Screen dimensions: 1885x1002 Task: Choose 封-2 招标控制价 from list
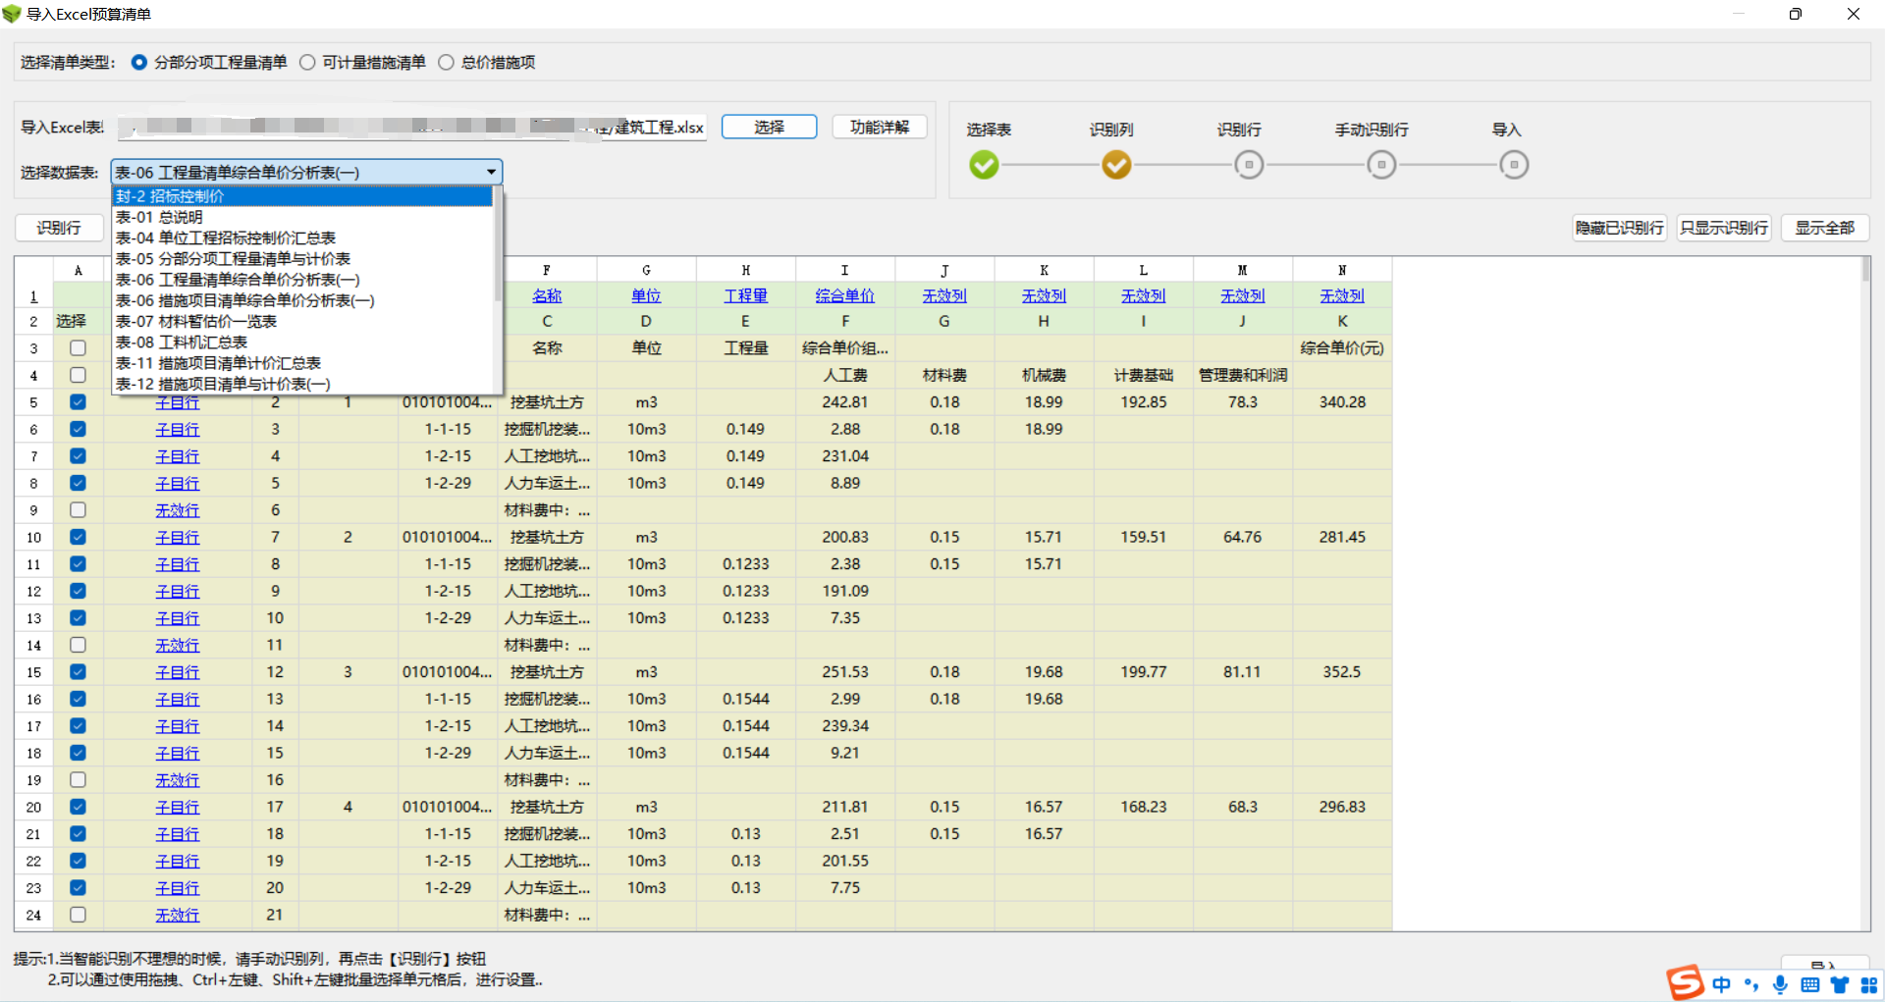pyautogui.click(x=302, y=196)
